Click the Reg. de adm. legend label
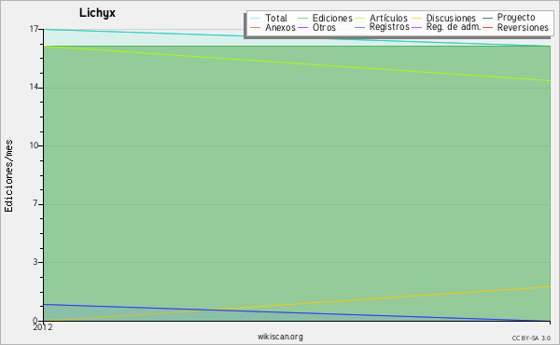 tap(454, 27)
